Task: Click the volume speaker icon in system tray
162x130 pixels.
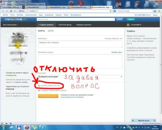Action: click(x=148, y=128)
